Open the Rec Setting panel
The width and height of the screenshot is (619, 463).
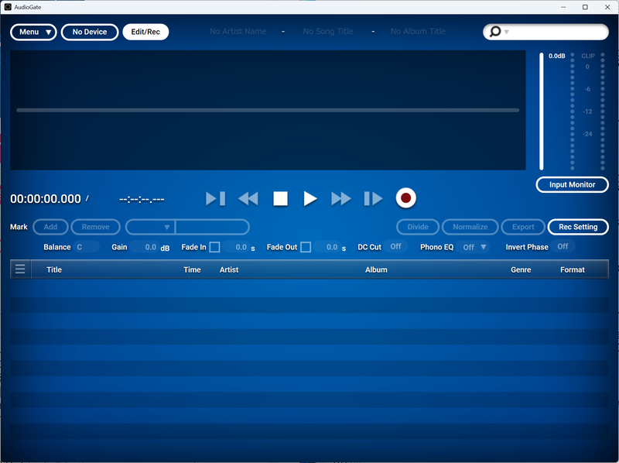click(578, 227)
